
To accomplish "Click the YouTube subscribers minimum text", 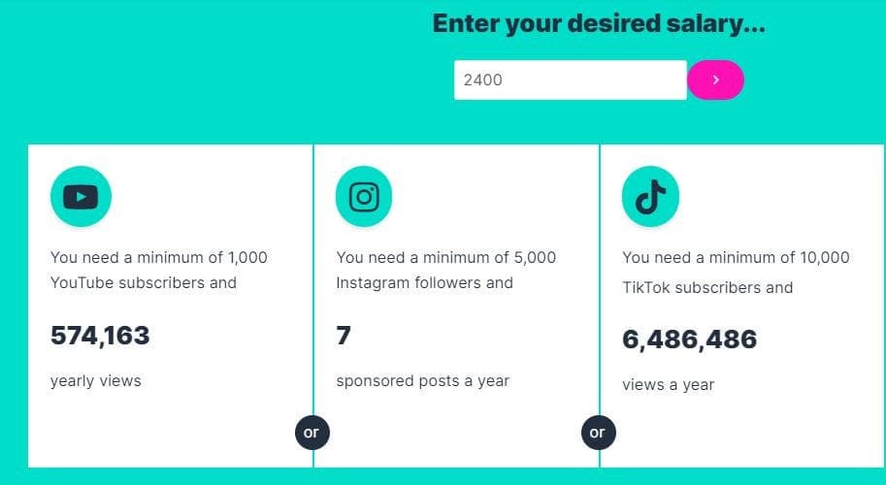I will [159, 270].
